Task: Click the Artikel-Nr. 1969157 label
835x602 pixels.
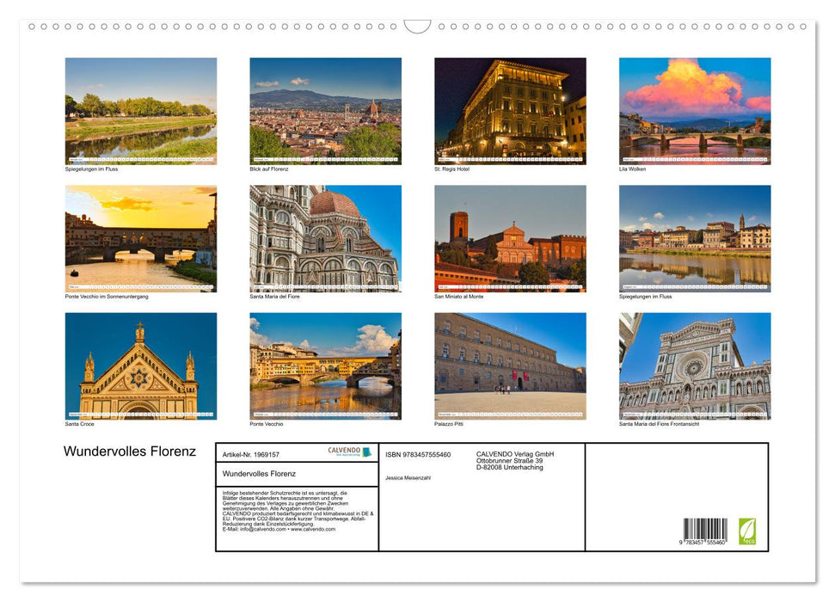Action: [251, 455]
